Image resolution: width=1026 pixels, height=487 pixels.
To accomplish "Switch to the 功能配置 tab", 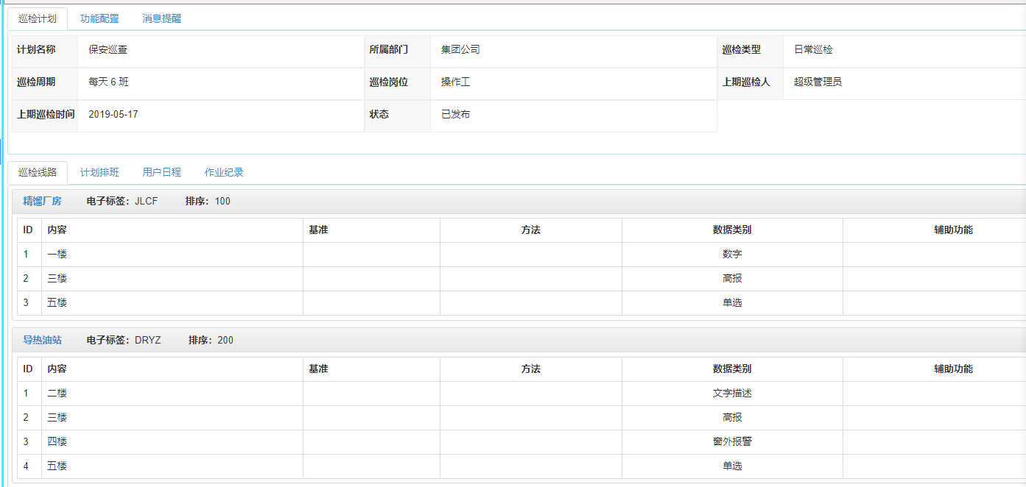I will point(99,18).
